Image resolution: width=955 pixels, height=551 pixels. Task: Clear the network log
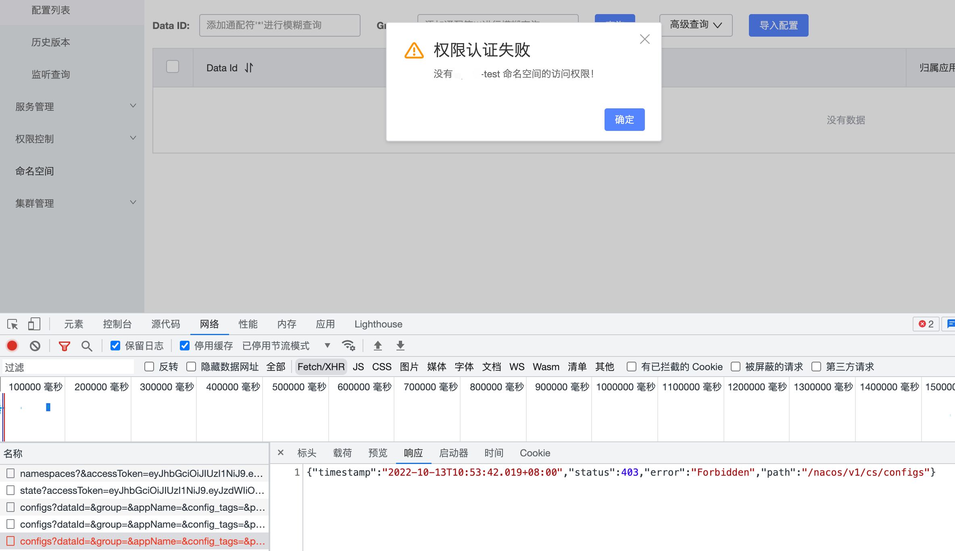coord(35,346)
